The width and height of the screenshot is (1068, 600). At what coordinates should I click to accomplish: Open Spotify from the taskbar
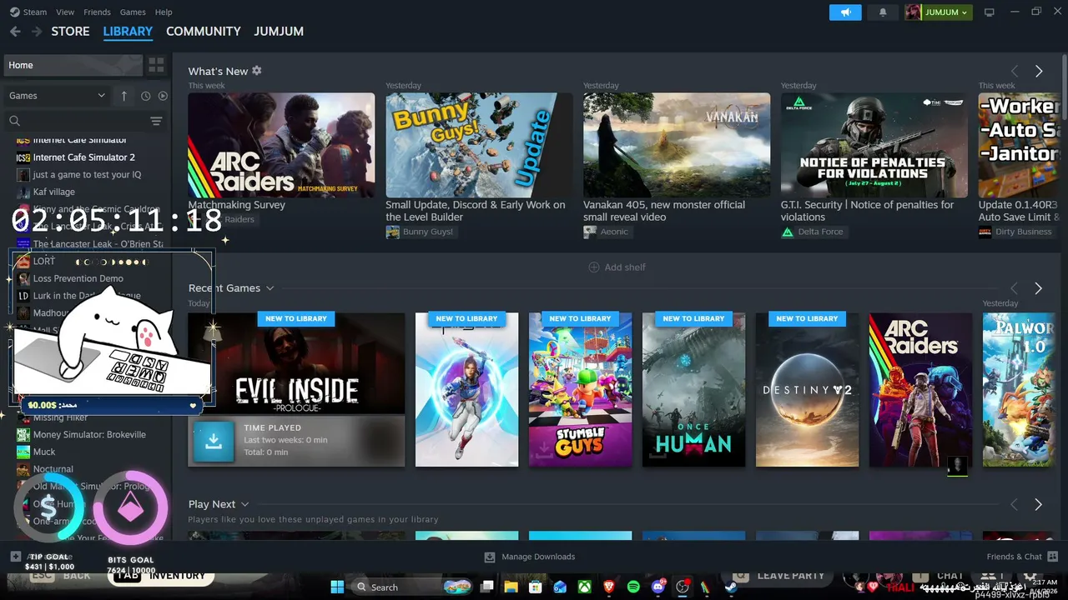click(633, 587)
